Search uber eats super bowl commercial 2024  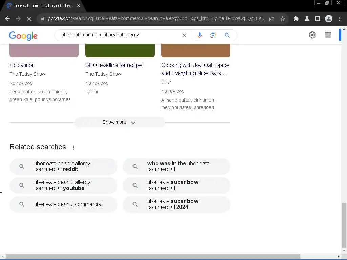coord(177,204)
